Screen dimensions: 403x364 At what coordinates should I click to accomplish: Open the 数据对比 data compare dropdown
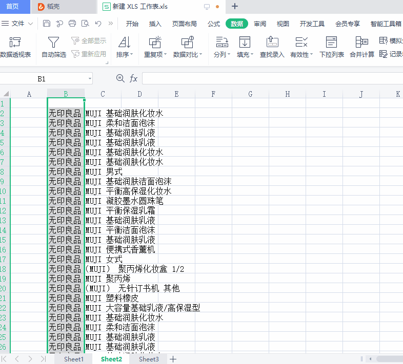coord(187,48)
